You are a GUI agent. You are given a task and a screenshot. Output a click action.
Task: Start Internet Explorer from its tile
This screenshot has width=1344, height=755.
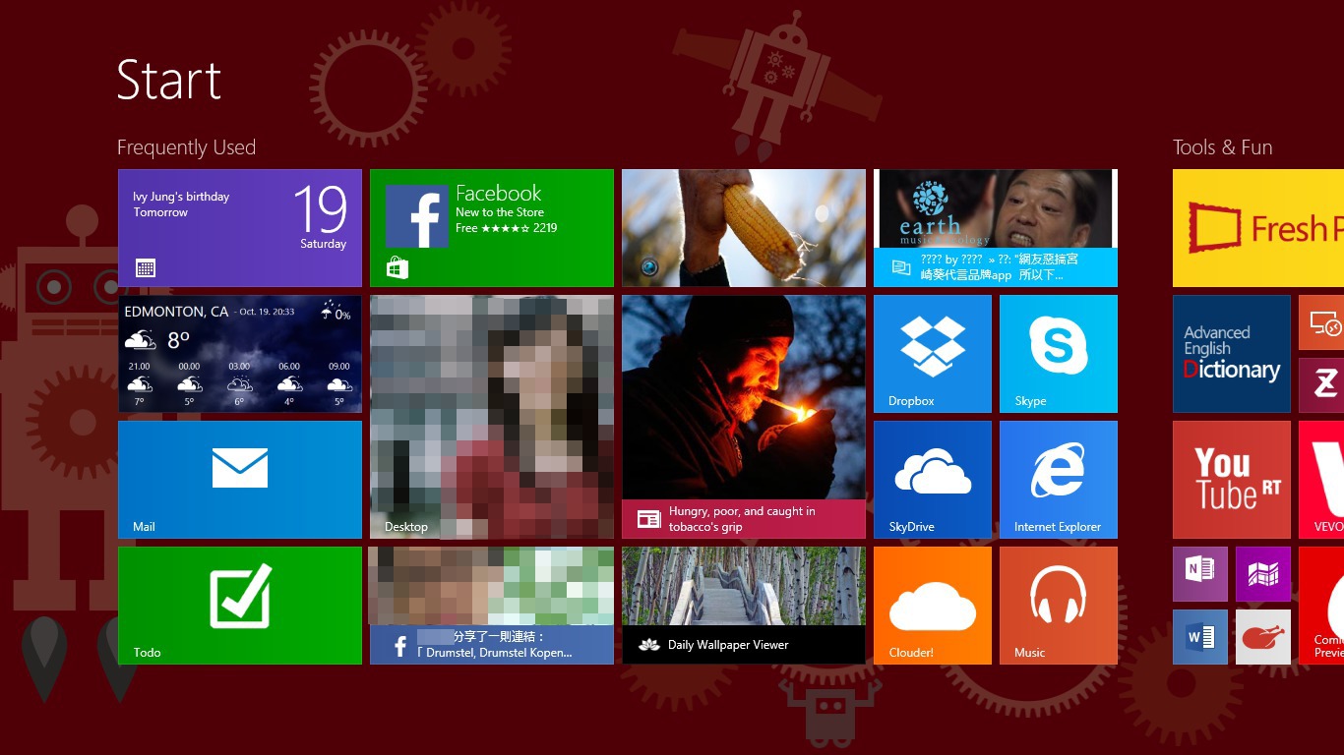coord(1059,480)
